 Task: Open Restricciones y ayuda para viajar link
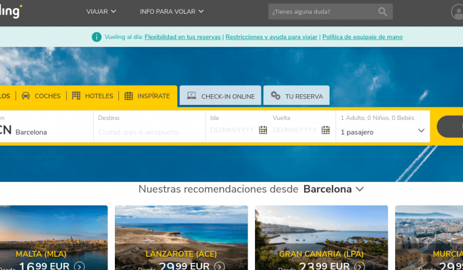(x=271, y=37)
